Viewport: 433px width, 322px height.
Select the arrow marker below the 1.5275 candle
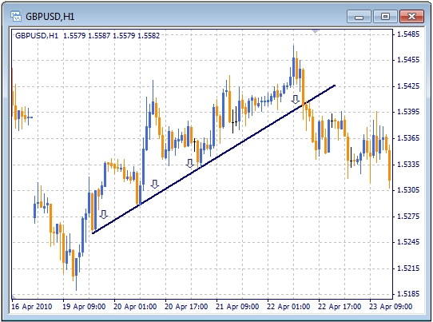point(104,214)
